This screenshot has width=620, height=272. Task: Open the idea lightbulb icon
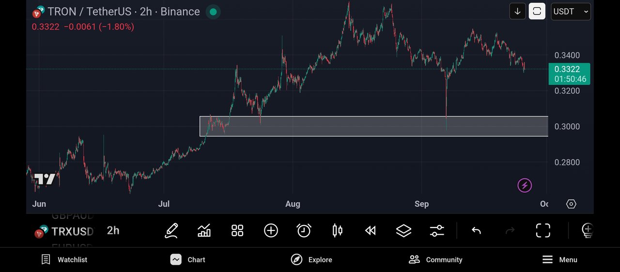point(587,231)
